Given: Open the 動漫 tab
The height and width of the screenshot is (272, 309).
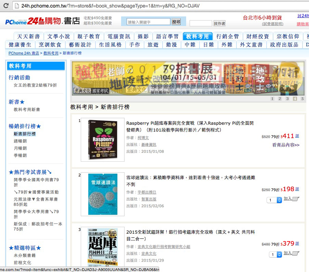Looking at the screenshot, I should [171, 44].
